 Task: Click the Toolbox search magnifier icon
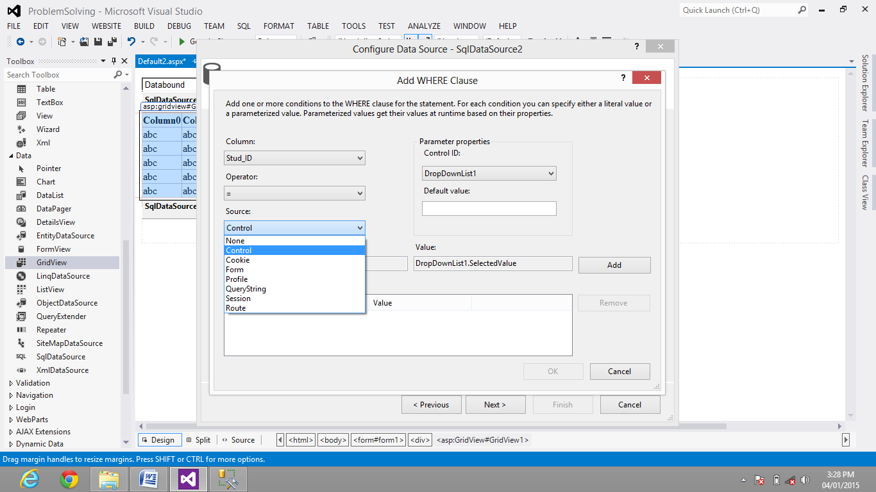[118, 75]
